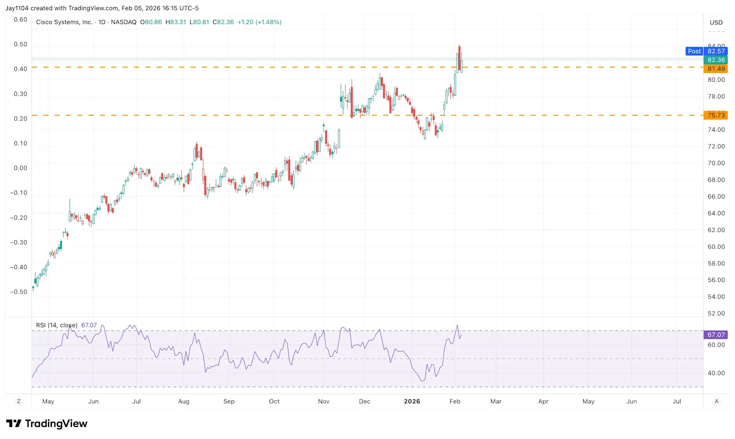Click the left-axis 0.50 label
The width and height of the screenshot is (735, 439).
(21, 45)
